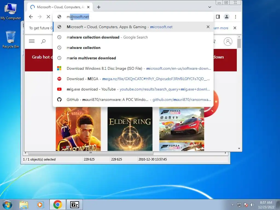Click '1 / 1 object(s) selected' status text
The width and height of the screenshot is (280, 210).
tap(39, 159)
